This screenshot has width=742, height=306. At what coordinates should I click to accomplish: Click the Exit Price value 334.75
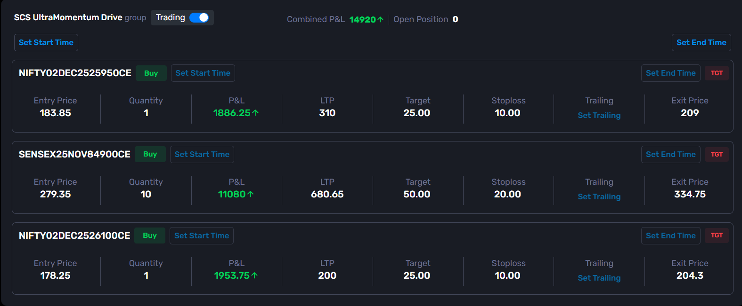tap(690, 194)
